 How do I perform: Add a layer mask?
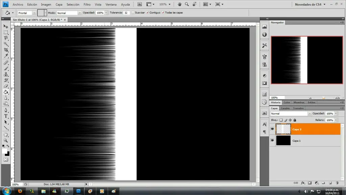click(310, 183)
